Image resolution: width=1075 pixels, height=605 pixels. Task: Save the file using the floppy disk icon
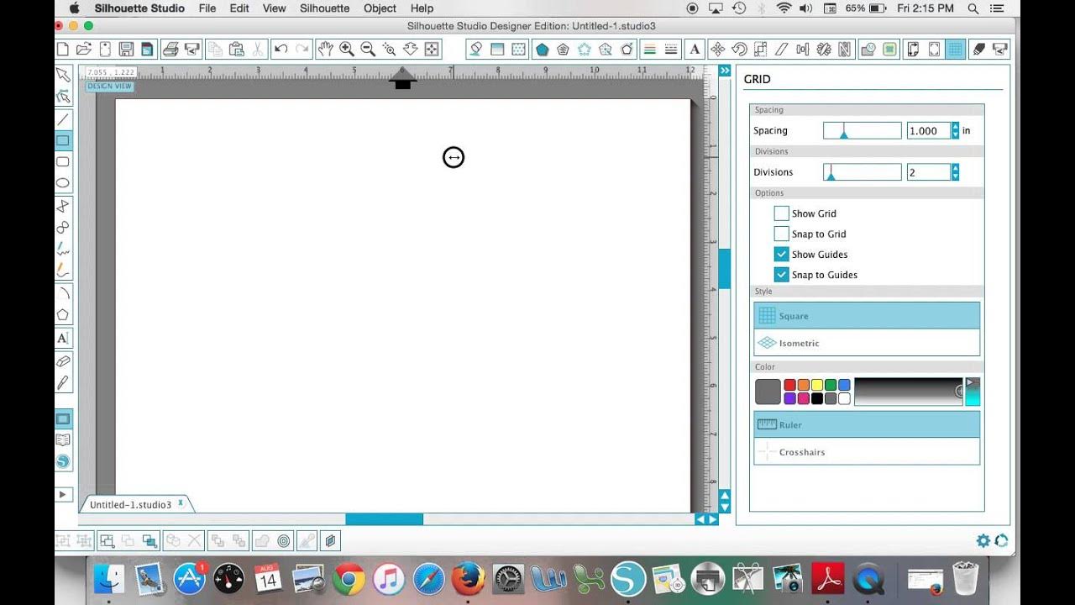[x=126, y=50]
